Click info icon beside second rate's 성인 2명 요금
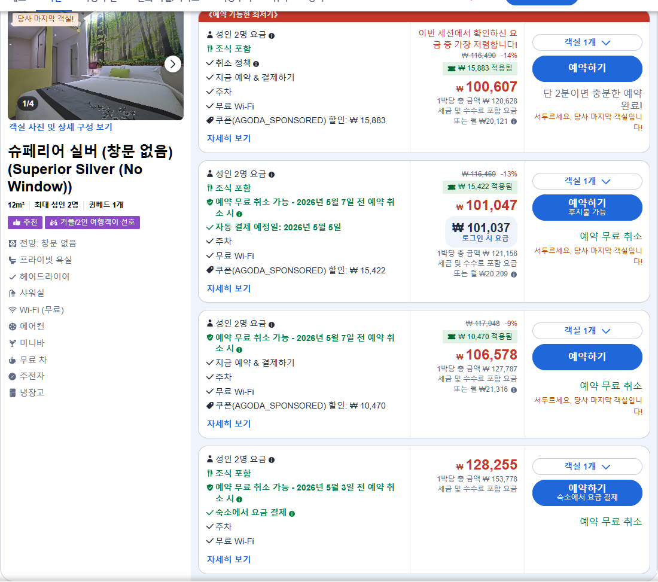Screen dimensions: 658x582 coord(272,175)
